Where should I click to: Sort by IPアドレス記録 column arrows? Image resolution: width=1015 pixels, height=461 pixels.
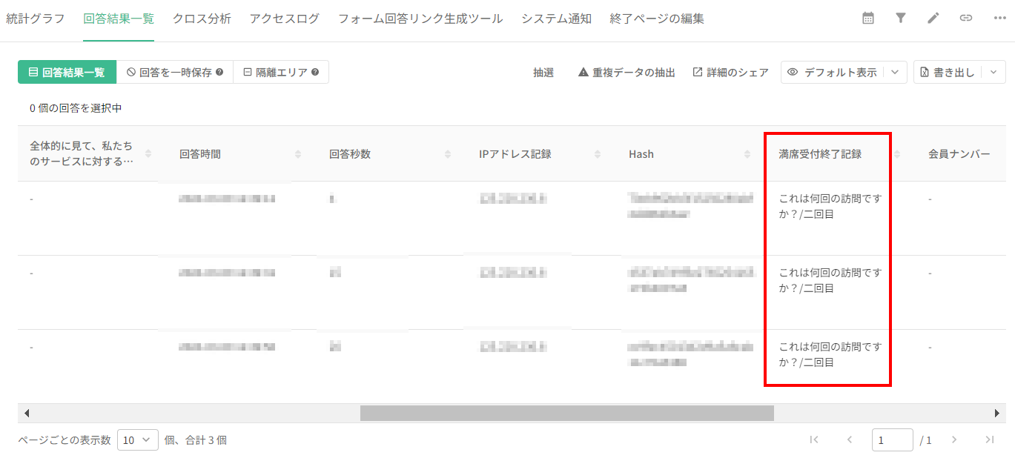pos(598,154)
